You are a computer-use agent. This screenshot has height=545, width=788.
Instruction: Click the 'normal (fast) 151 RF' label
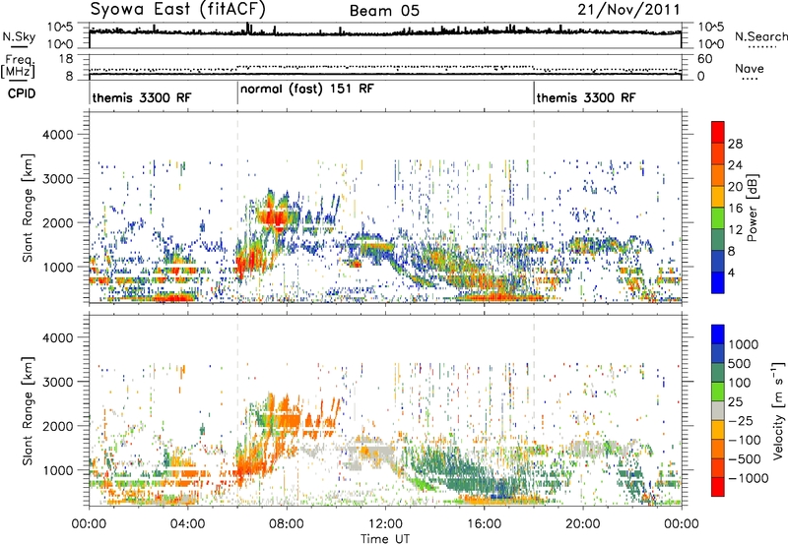pyautogui.click(x=307, y=89)
